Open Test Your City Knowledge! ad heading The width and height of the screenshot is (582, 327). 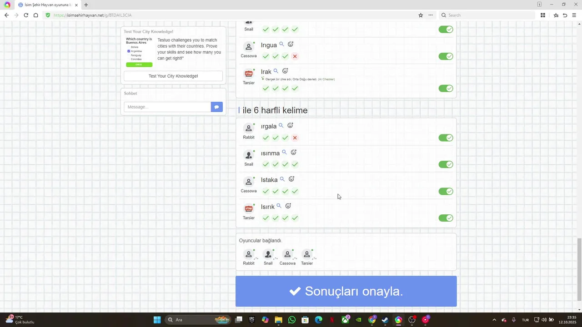pos(149,32)
